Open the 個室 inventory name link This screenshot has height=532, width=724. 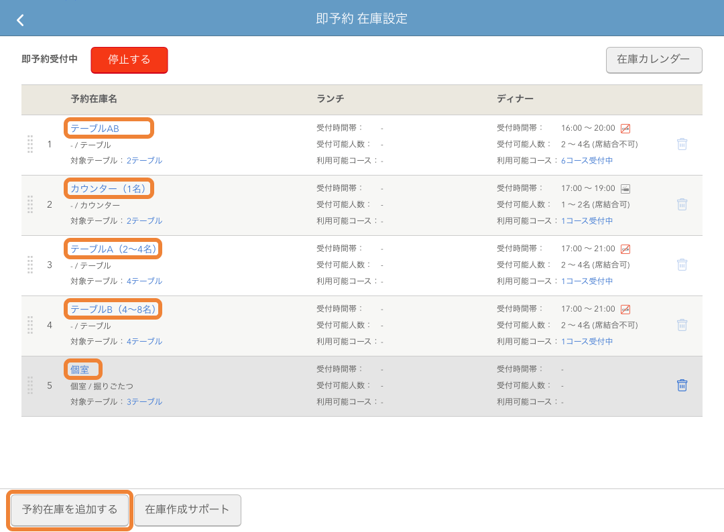pos(82,369)
